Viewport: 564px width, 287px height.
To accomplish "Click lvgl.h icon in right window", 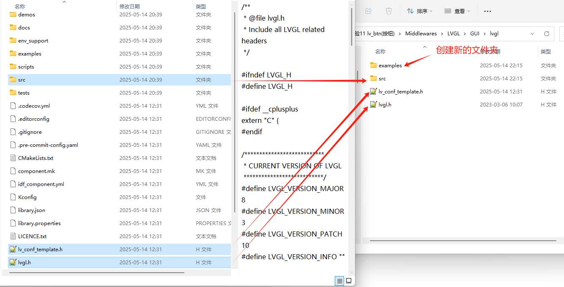I will [x=373, y=104].
